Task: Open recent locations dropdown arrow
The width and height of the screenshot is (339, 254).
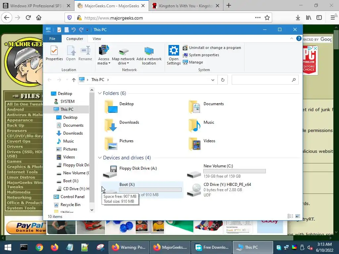Action: (x=67, y=80)
